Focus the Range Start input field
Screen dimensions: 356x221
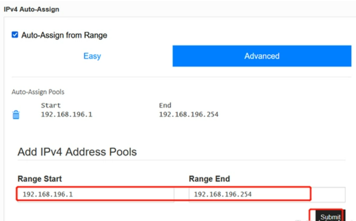(96, 194)
